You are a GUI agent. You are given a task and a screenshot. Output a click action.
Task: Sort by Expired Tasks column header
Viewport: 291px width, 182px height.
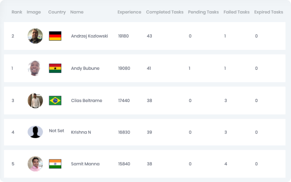click(x=268, y=12)
